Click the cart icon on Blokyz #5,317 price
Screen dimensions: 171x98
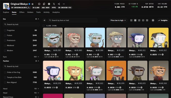163,55
